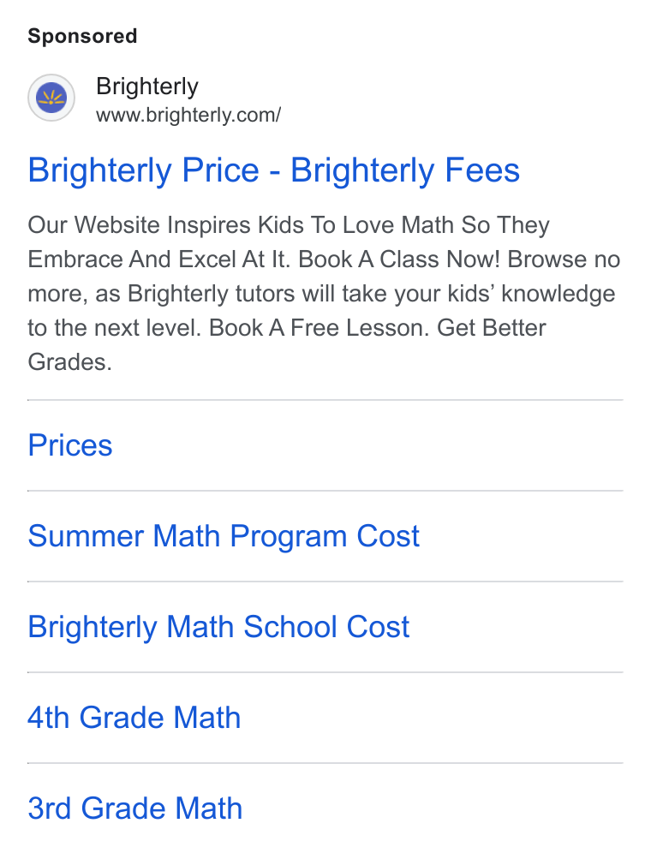
Task: Select the 4th Grade Math link
Action: click(x=134, y=718)
